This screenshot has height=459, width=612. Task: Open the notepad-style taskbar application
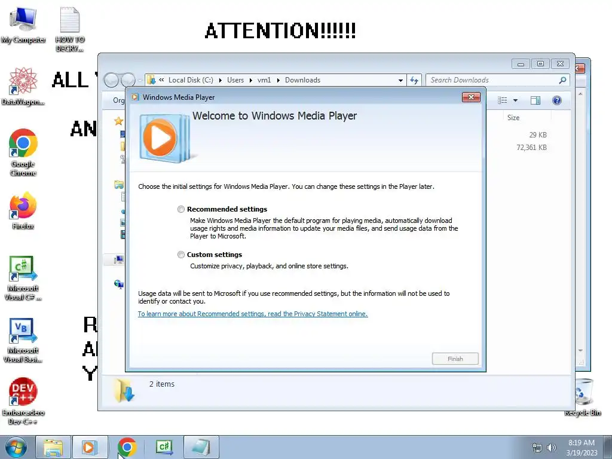tap(201, 447)
